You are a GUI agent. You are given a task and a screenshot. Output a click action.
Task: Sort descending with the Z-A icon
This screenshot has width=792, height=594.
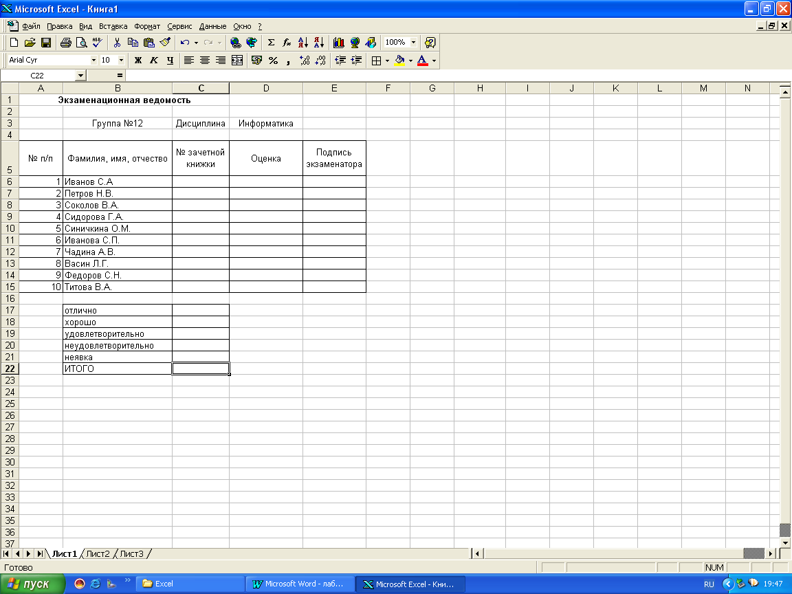(x=319, y=43)
